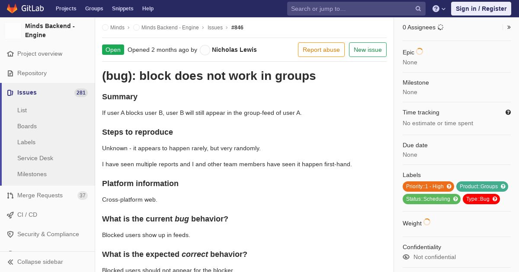519x272 pixels.
Task: Click the Repository document icon
Action: [10, 73]
